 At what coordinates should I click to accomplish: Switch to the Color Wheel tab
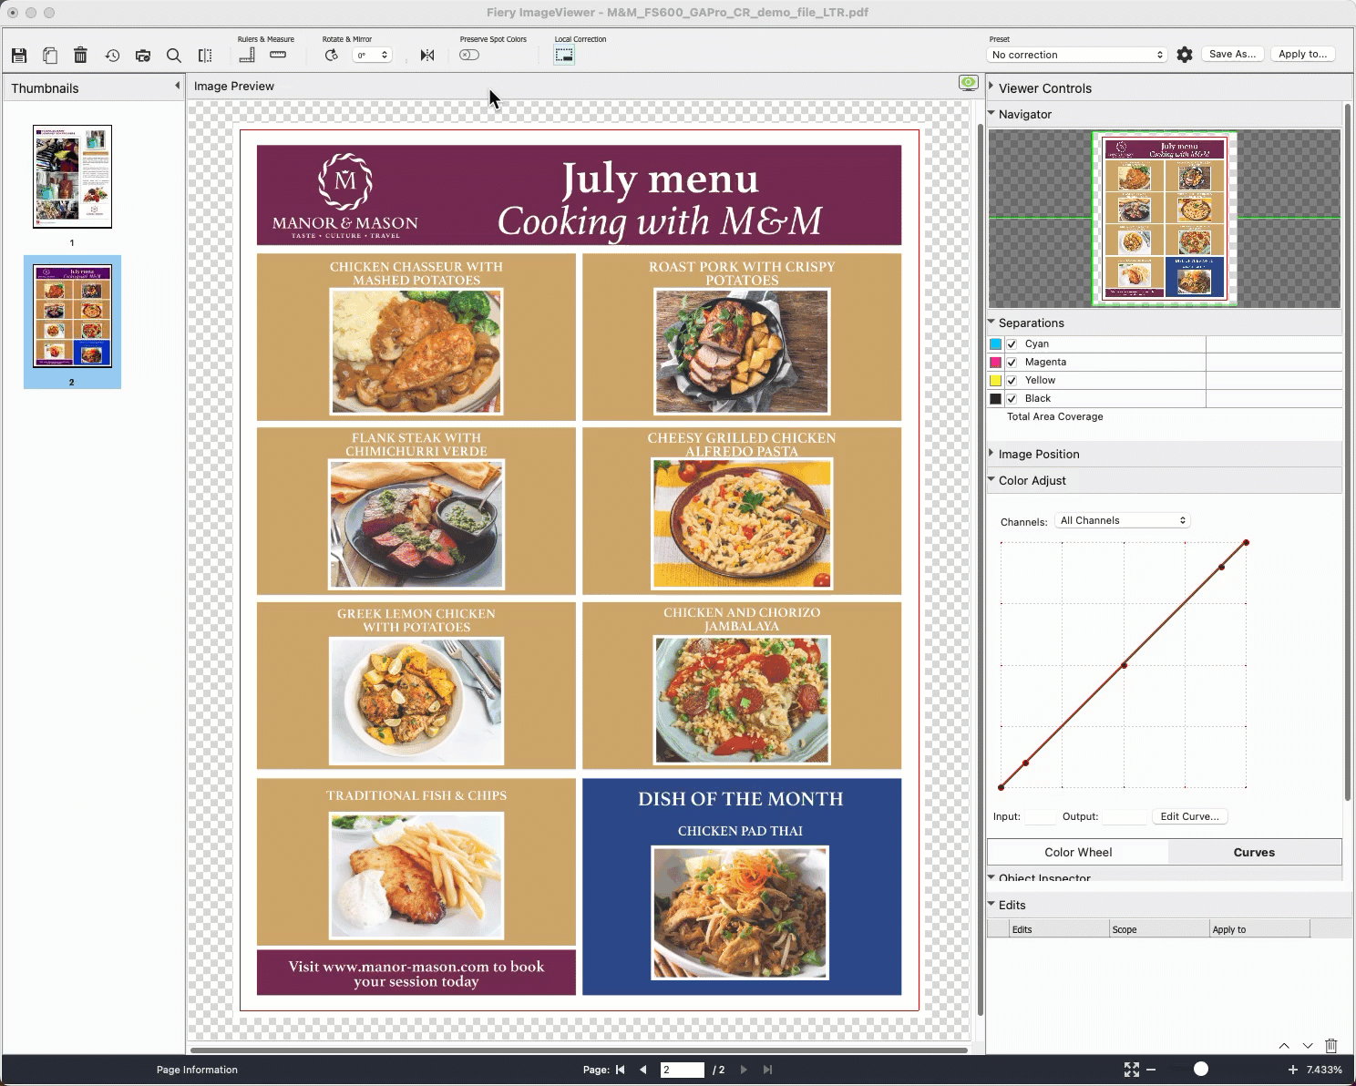click(1078, 853)
